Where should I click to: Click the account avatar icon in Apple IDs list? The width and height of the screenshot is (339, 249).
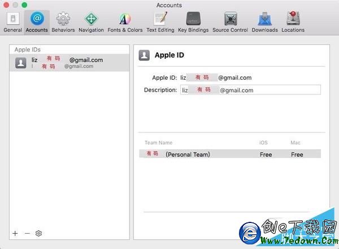[x=21, y=63]
